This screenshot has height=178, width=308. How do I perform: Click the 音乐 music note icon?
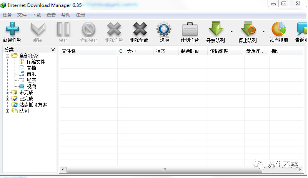(x=22, y=74)
